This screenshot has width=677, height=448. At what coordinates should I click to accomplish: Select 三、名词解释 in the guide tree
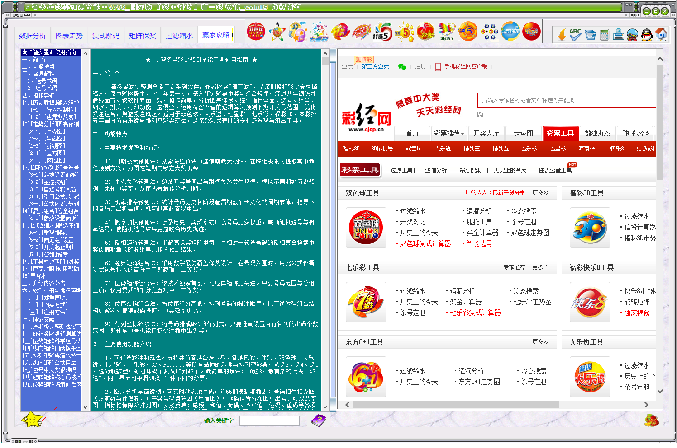point(38,74)
